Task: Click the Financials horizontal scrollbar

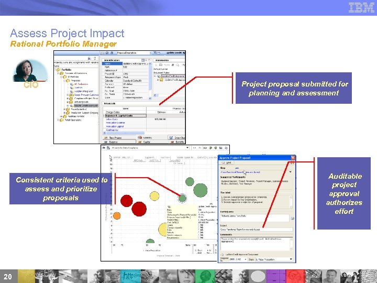Action: click(x=124, y=133)
